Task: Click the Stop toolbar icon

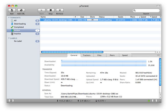Action: 51,10
